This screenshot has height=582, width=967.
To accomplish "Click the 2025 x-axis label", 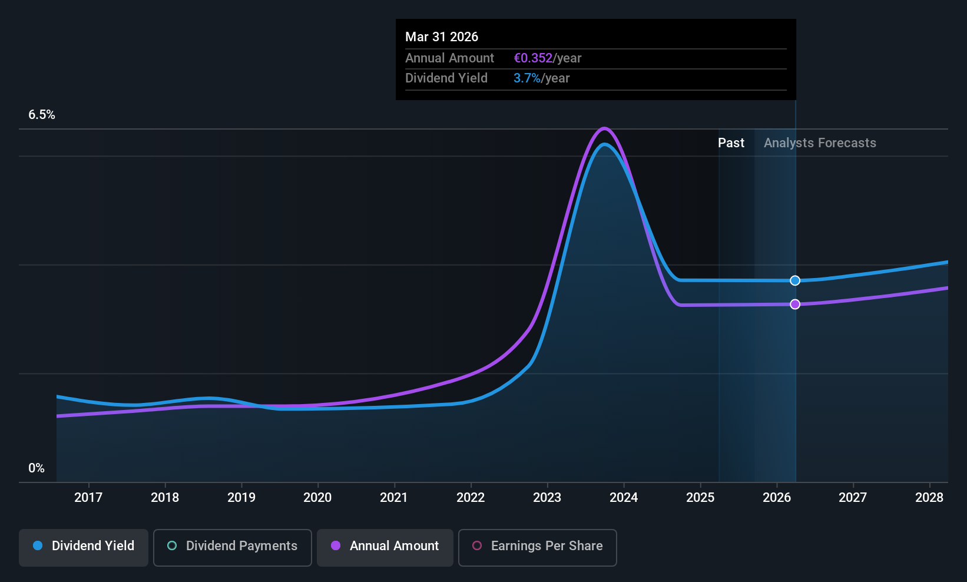I will click(x=700, y=497).
